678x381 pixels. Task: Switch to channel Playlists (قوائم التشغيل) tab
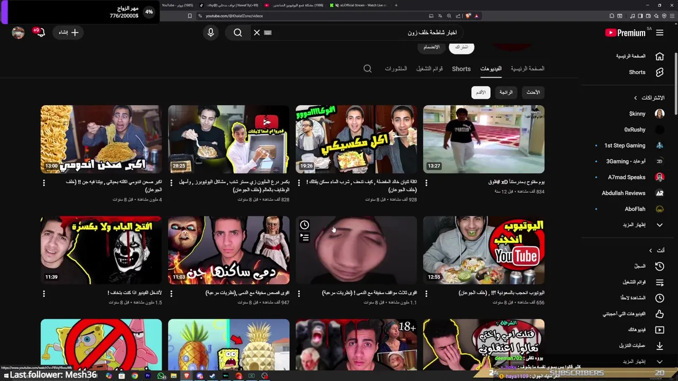coord(429,69)
